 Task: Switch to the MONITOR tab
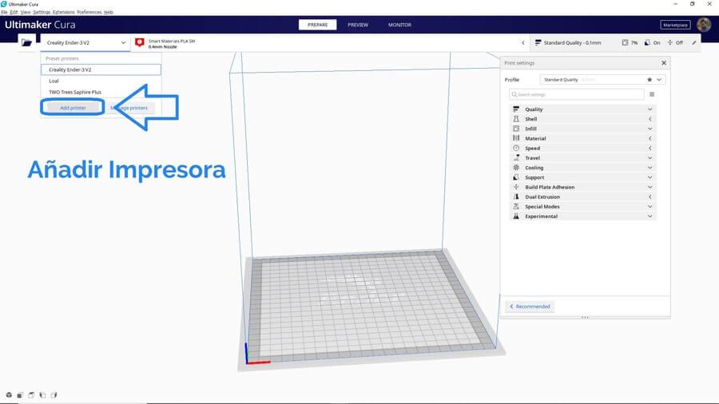(399, 25)
